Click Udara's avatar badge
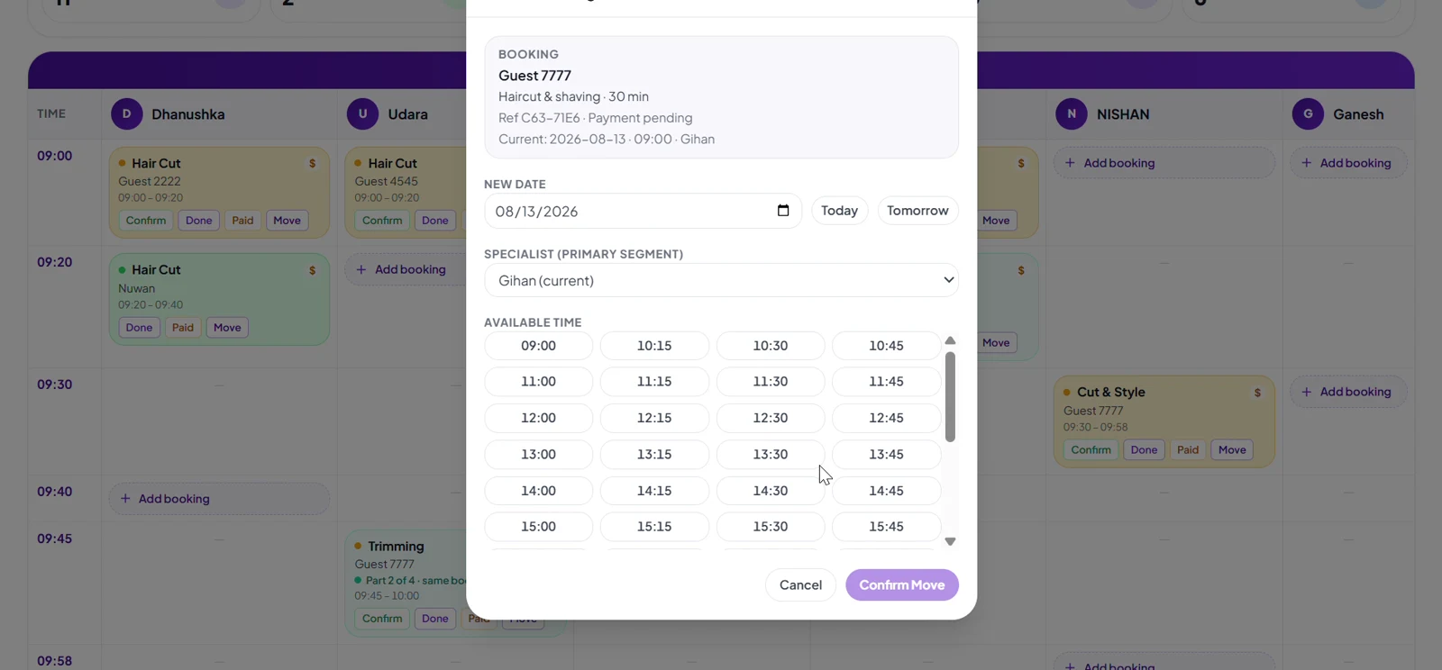 pos(363,114)
